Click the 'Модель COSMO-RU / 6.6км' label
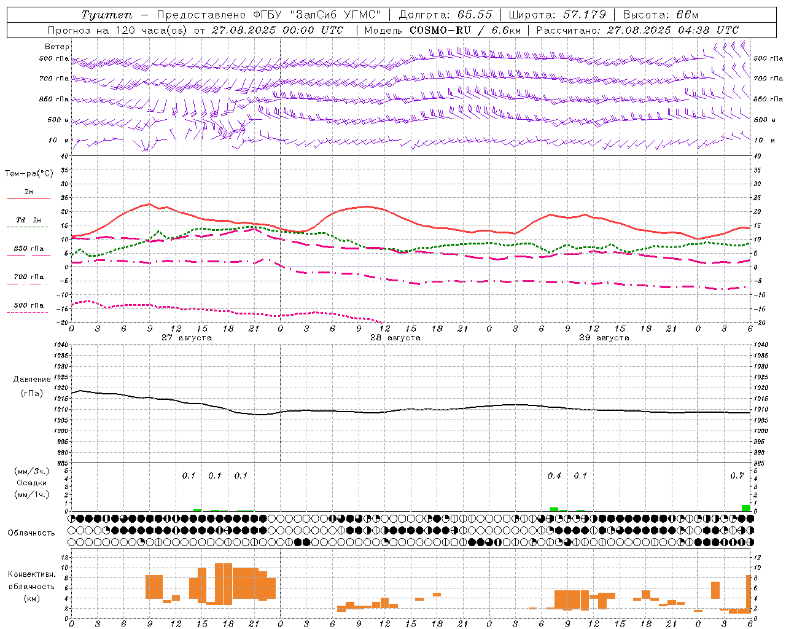This screenshot has width=786, height=629. point(443,30)
